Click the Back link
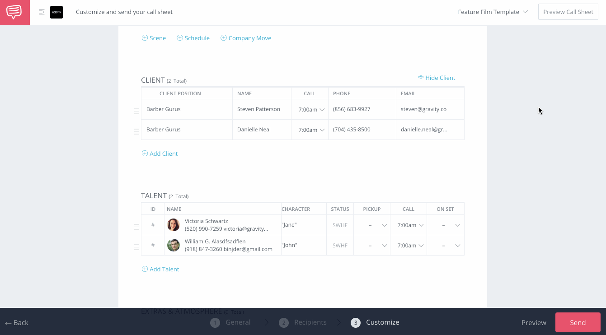 point(17,322)
